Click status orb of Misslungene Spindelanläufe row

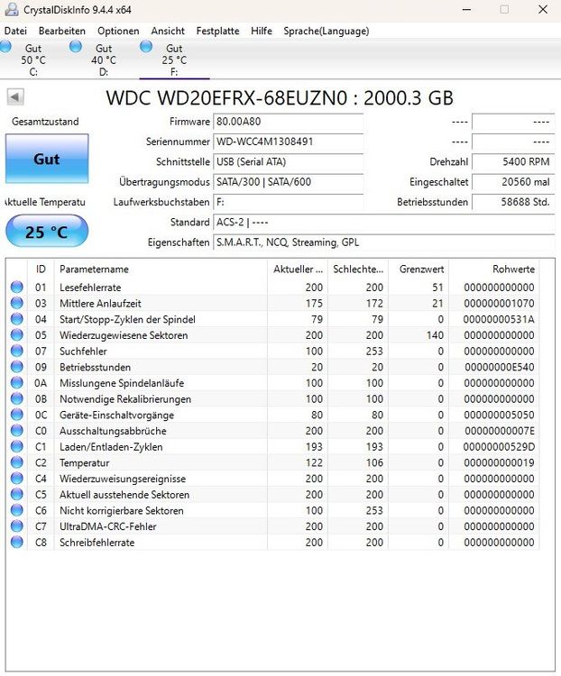[17, 383]
